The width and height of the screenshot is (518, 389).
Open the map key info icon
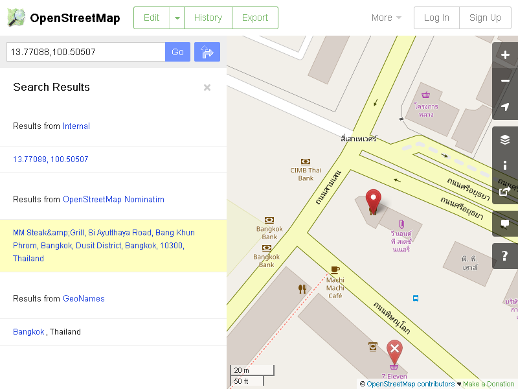tap(505, 165)
